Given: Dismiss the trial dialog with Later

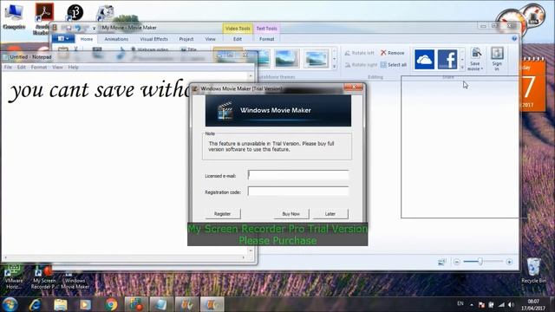Looking at the screenshot, I should click(x=330, y=214).
